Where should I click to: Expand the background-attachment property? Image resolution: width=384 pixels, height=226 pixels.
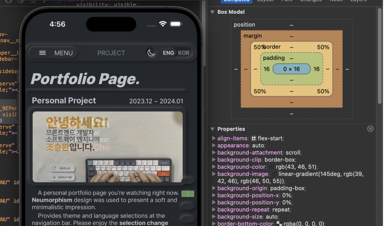click(x=214, y=152)
